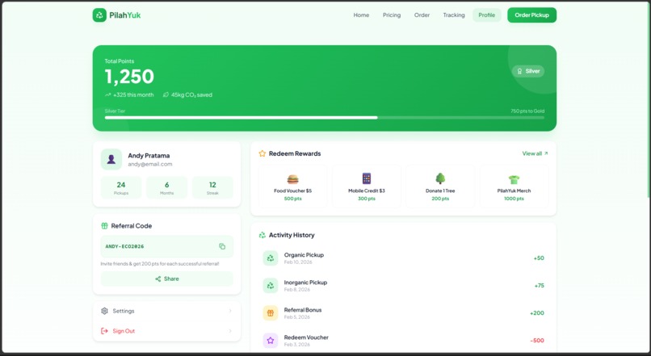Open the Order nav item
The height and width of the screenshot is (356, 651).
[422, 15]
